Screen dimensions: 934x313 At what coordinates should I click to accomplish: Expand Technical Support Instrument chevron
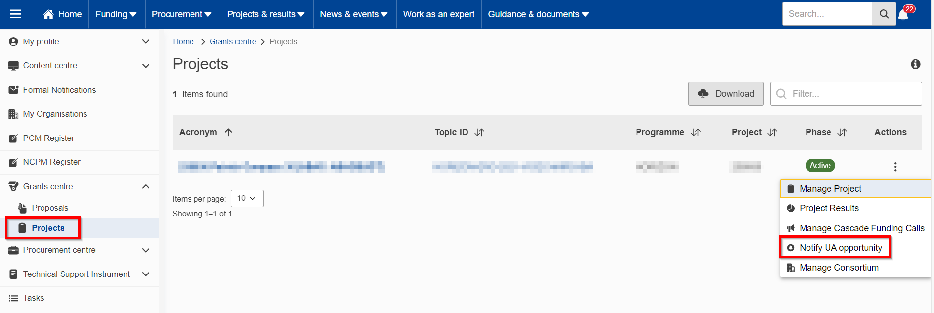click(x=146, y=274)
